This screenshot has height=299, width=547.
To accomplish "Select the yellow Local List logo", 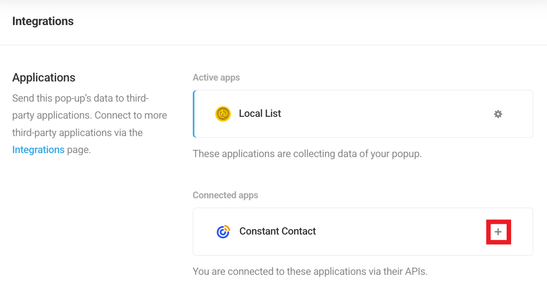I will point(223,114).
